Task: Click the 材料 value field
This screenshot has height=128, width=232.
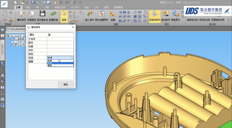Action: click(x=60, y=50)
